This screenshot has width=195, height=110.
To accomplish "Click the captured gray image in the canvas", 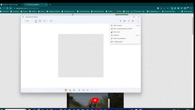I will 81,56.
